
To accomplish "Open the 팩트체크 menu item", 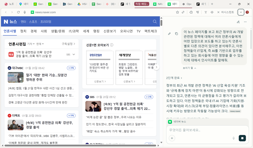I will click(x=150, y=31).
